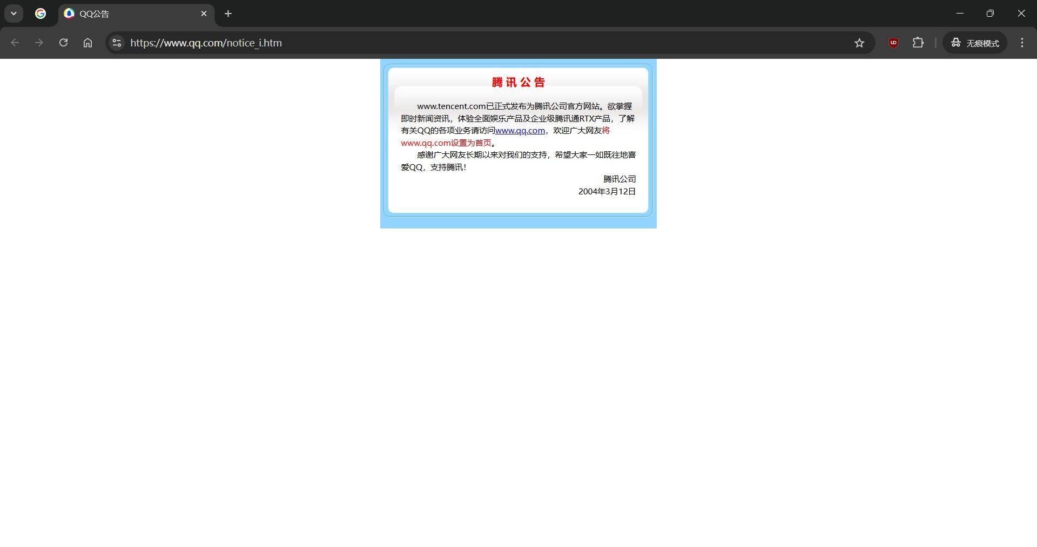Open the home page
Viewport: 1037px width, 547px height.
click(87, 43)
